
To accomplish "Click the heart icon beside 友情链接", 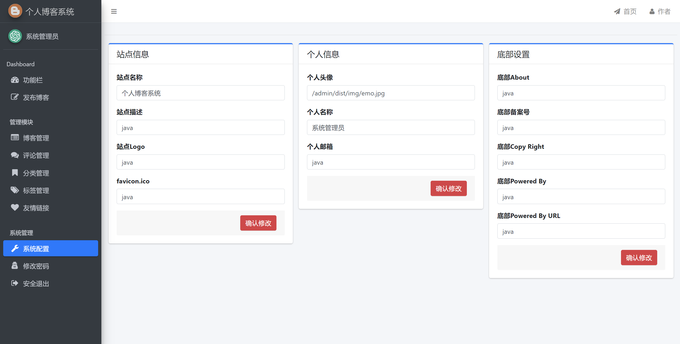I will (15, 208).
